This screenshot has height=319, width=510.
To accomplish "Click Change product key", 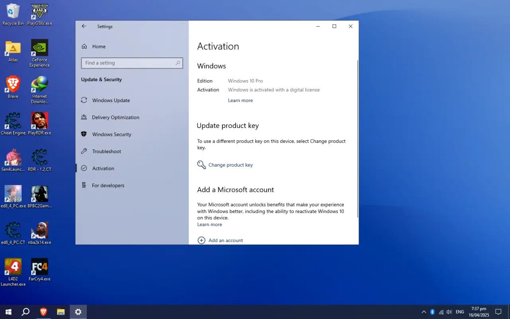I will tap(225, 165).
